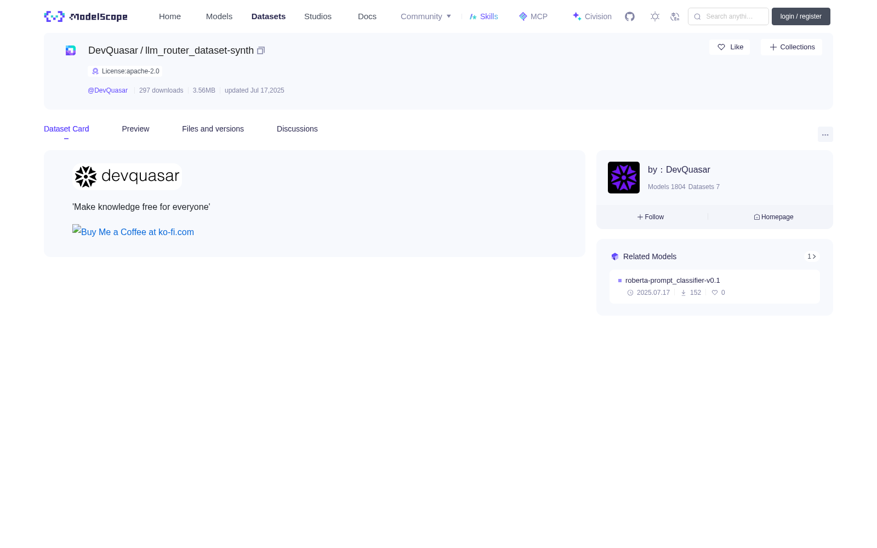Open roberta-prompt_classifier-v0.1 related model

coord(673,281)
